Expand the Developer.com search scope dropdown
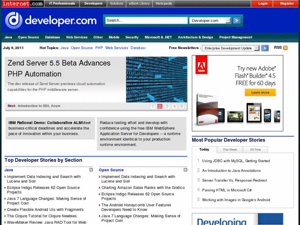The image size is (300, 225). click(228, 20)
